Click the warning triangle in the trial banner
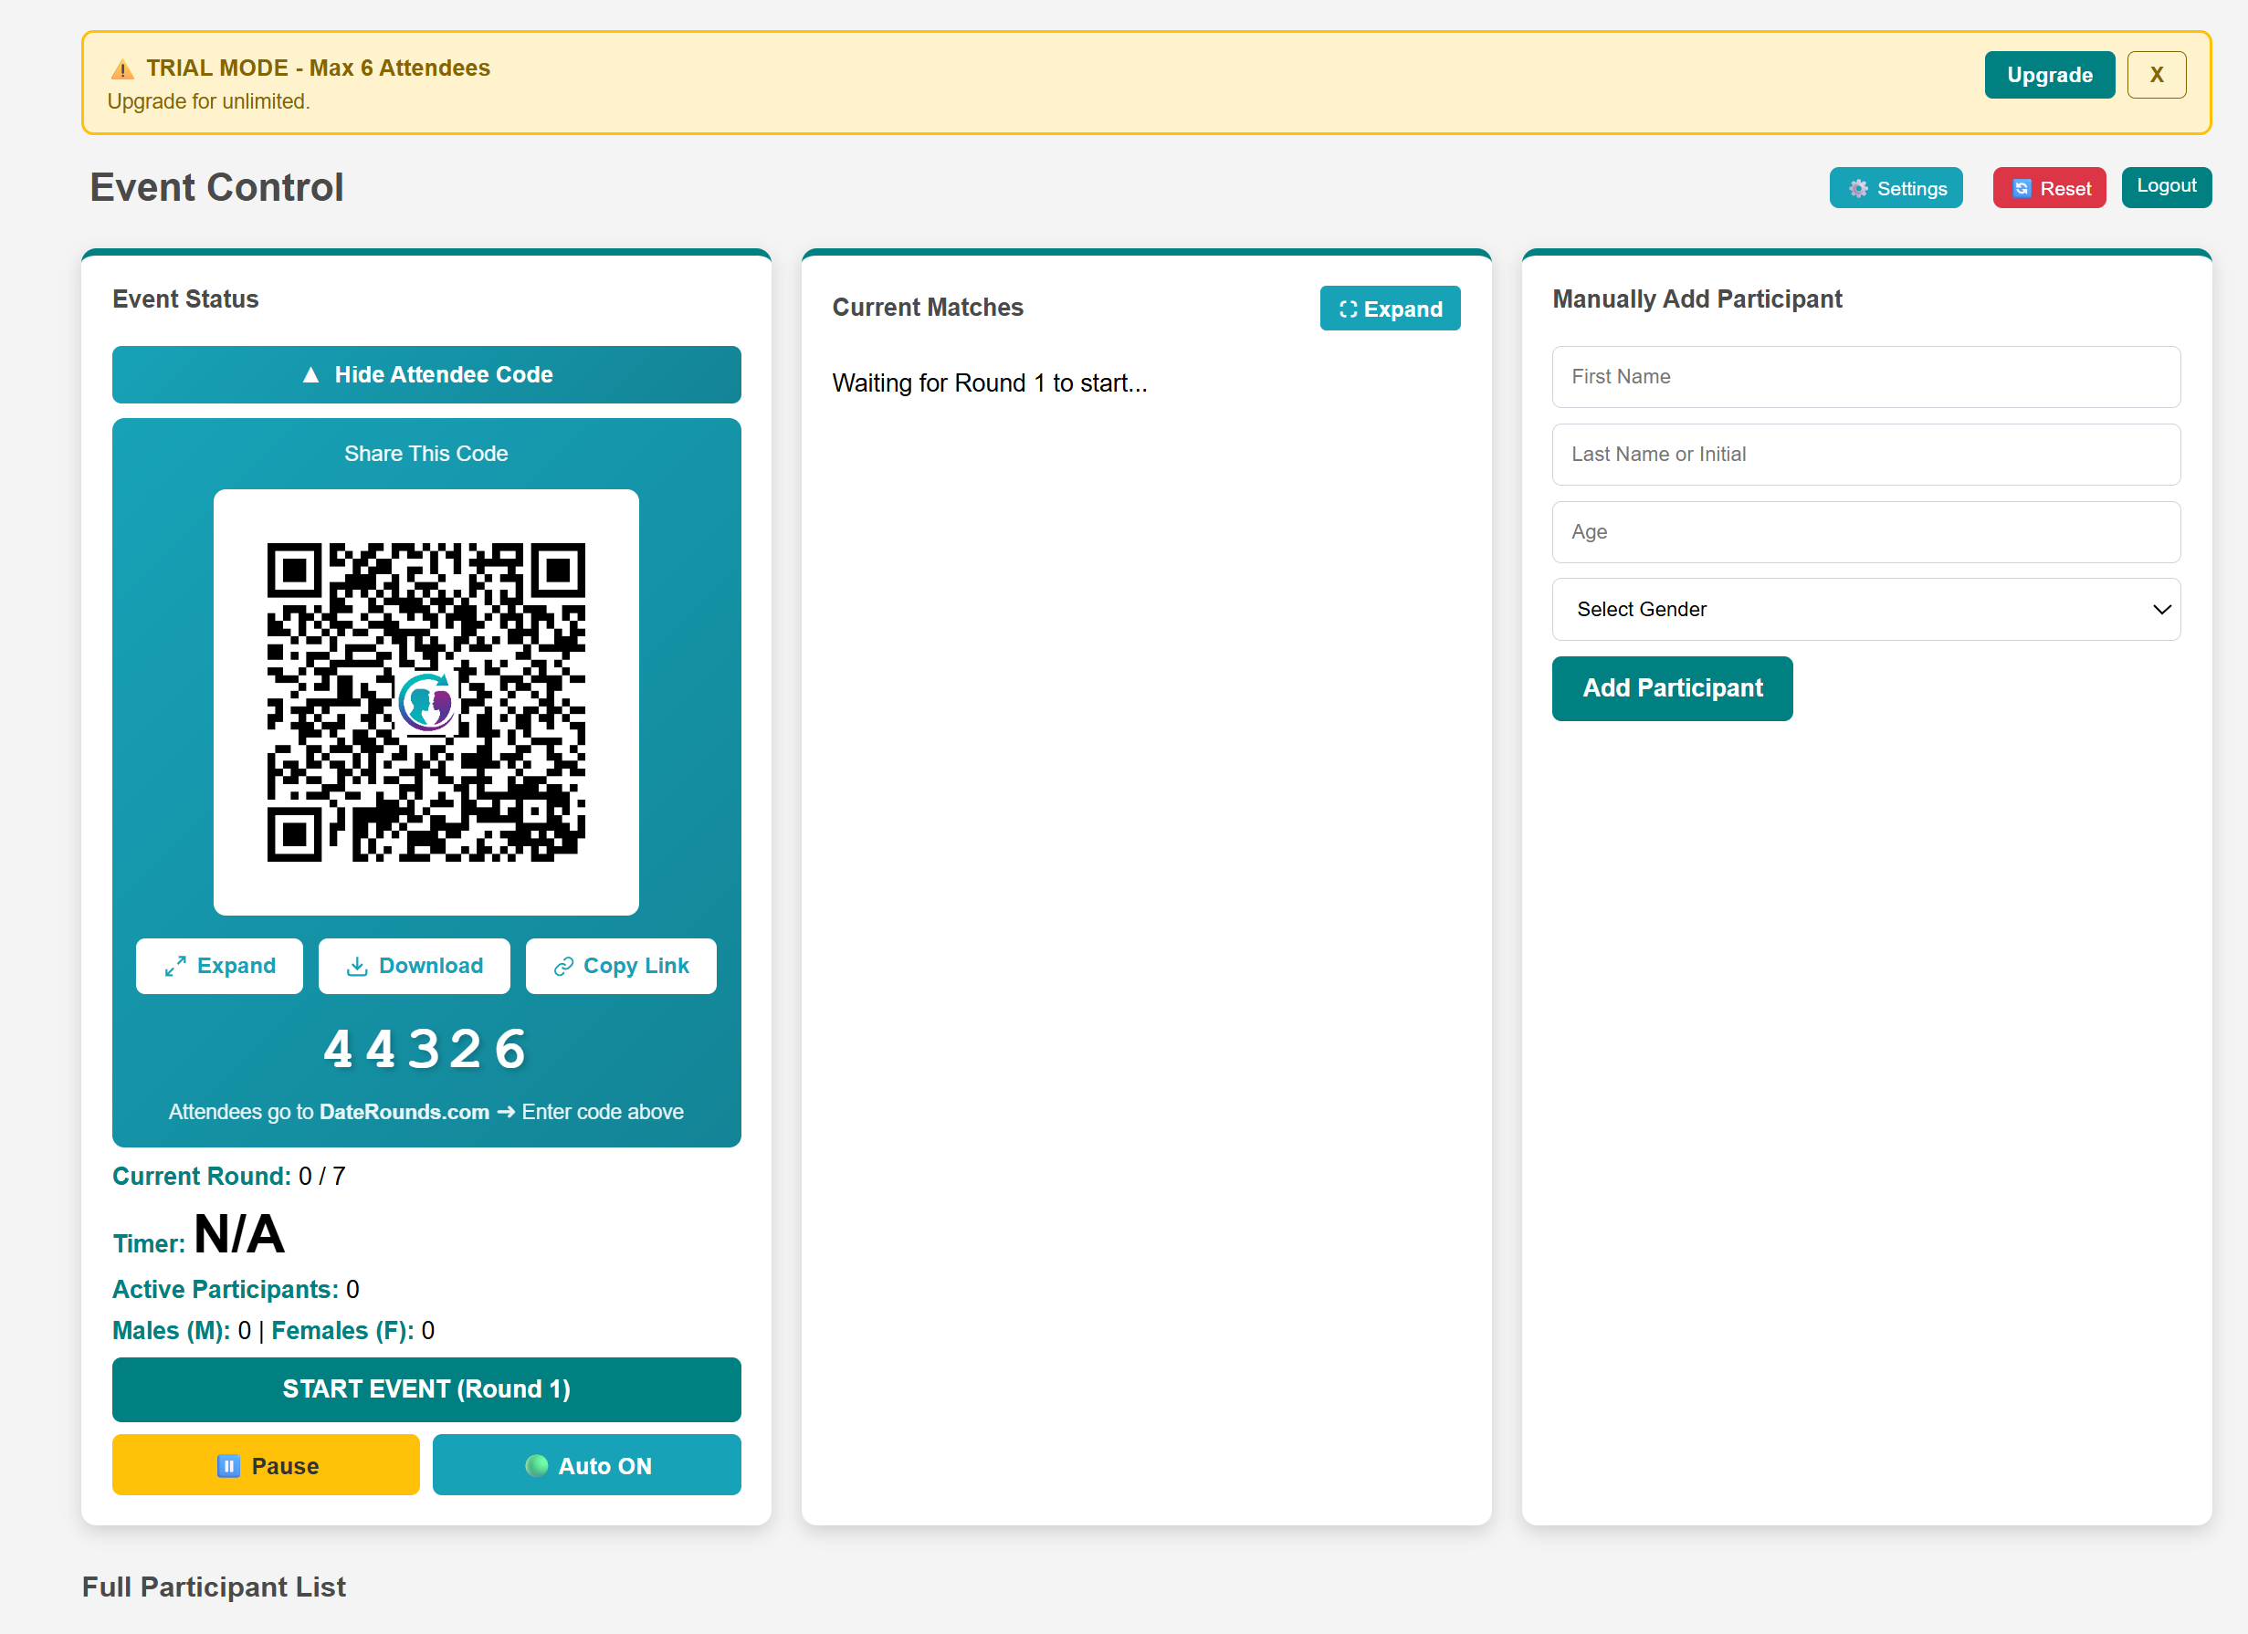The width and height of the screenshot is (2248, 1634). pyautogui.click(x=122, y=69)
